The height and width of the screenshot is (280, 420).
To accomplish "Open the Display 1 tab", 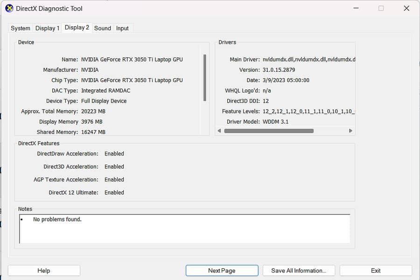I will tap(47, 28).
